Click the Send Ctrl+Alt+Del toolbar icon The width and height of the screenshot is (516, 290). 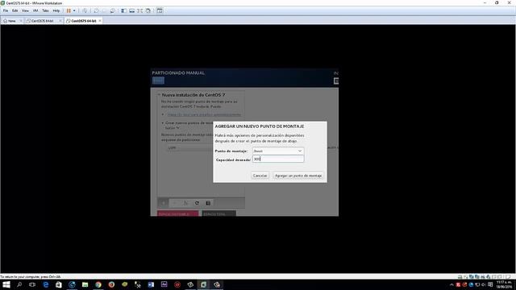tap(85, 10)
